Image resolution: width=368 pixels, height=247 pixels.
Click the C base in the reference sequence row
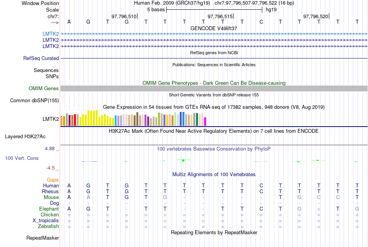click(x=261, y=22)
